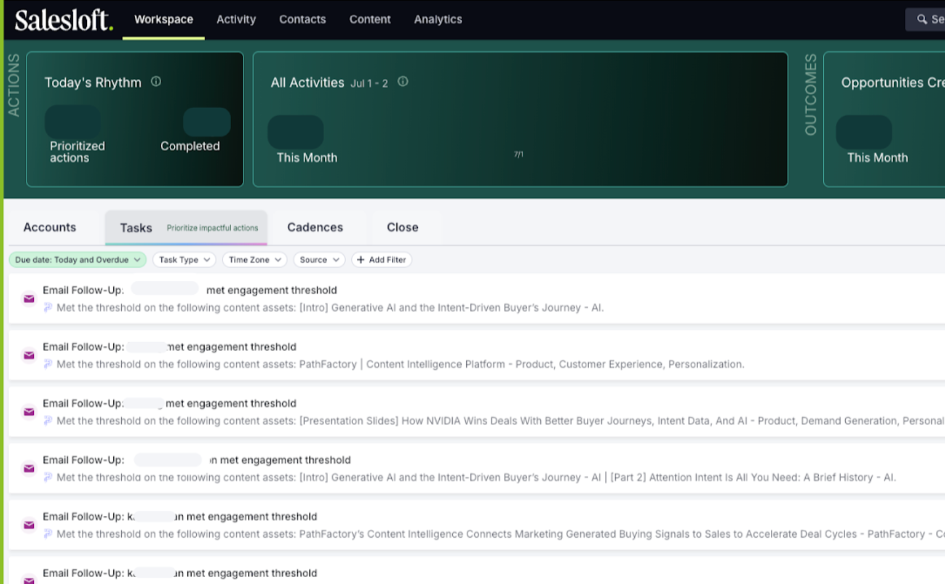This screenshot has height=584, width=945.
Task: Open the Analytics menu
Action: point(438,20)
